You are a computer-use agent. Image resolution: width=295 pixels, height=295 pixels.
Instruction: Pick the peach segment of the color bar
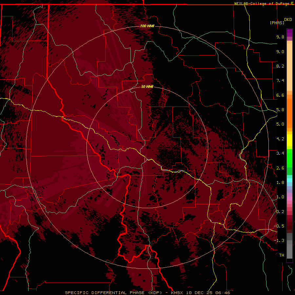289,67
